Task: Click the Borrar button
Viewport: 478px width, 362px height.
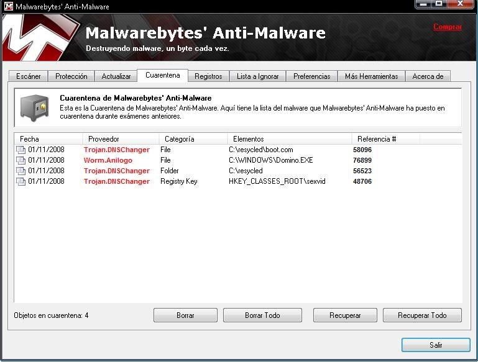Action: (185, 315)
